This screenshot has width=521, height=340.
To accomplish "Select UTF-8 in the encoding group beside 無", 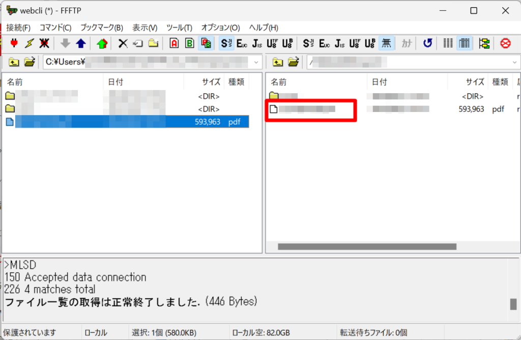I will tap(355, 43).
